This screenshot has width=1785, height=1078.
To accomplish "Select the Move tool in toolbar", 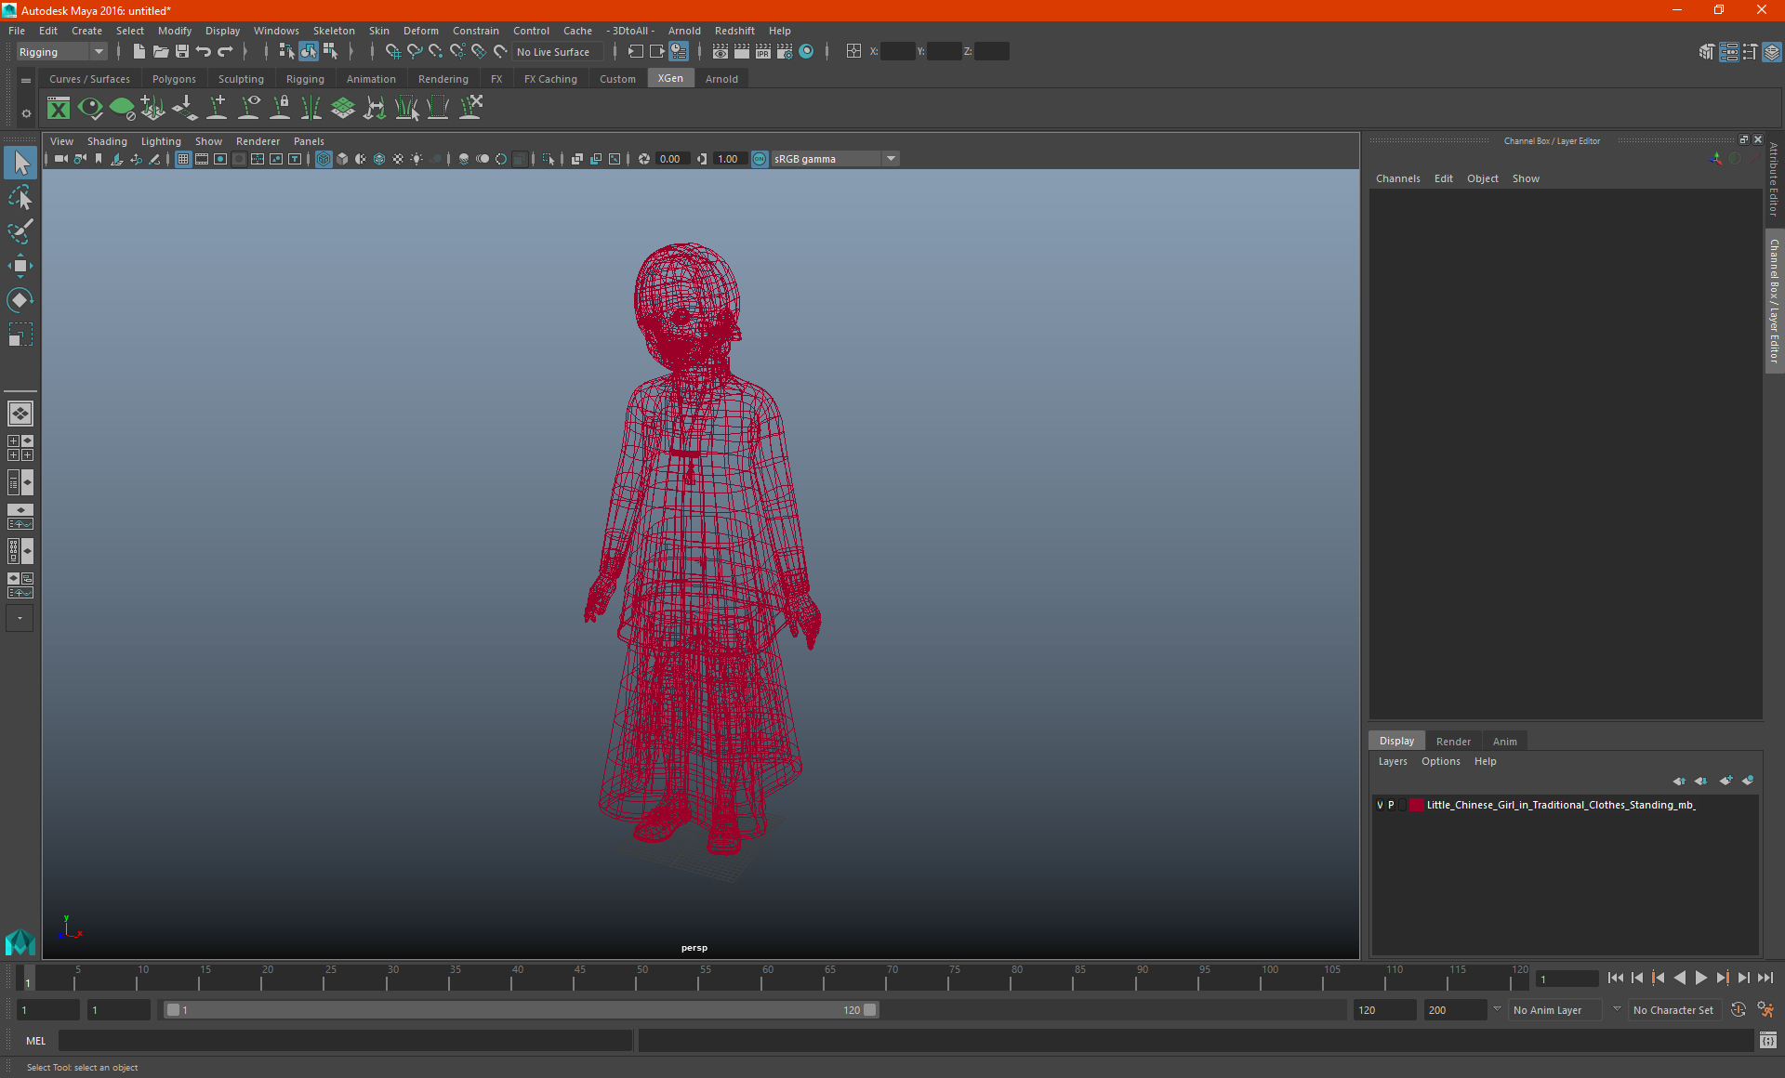I will pyautogui.click(x=20, y=264).
